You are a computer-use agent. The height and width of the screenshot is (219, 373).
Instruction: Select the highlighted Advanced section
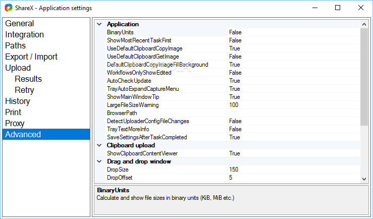pos(46,134)
